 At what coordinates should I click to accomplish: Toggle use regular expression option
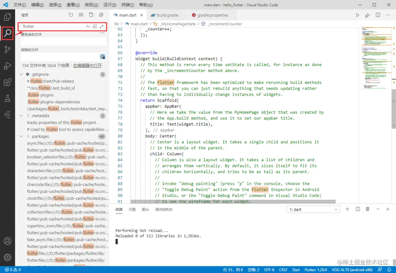102,26
